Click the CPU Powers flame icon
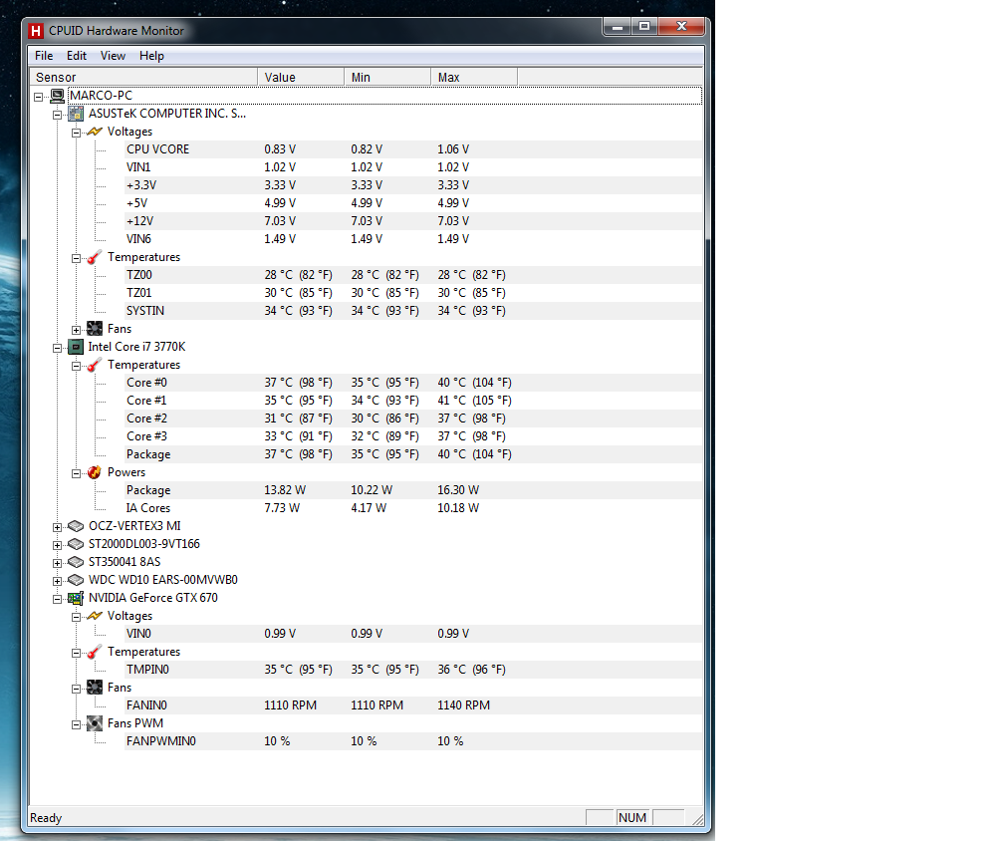1004x841 pixels. pyautogui.click(x=95, y=472)
